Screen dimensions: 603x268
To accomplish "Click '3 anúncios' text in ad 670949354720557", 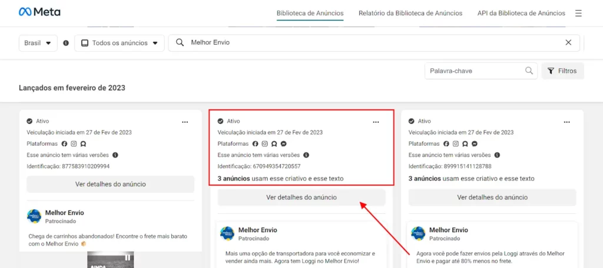I will click(x=234, y=179).
